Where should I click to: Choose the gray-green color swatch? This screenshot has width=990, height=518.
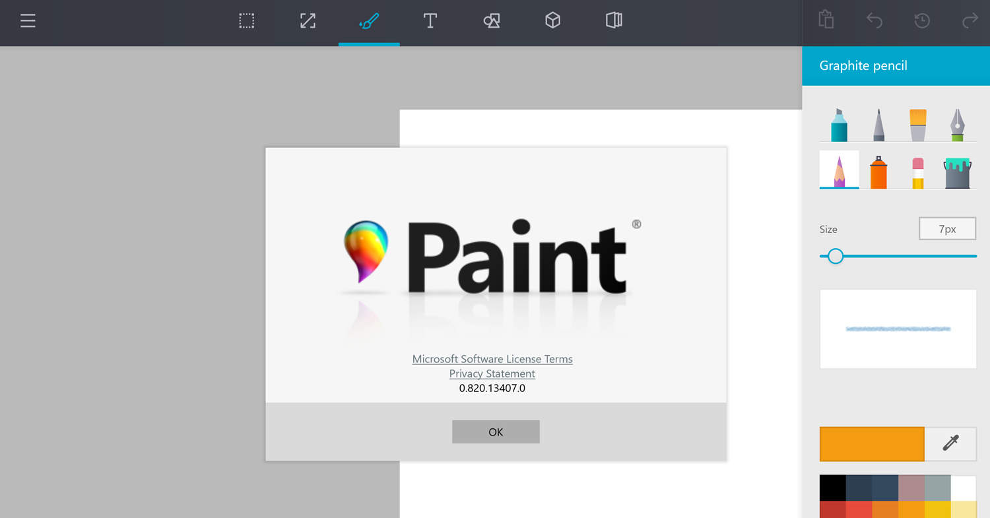click(x=938, y=488)
